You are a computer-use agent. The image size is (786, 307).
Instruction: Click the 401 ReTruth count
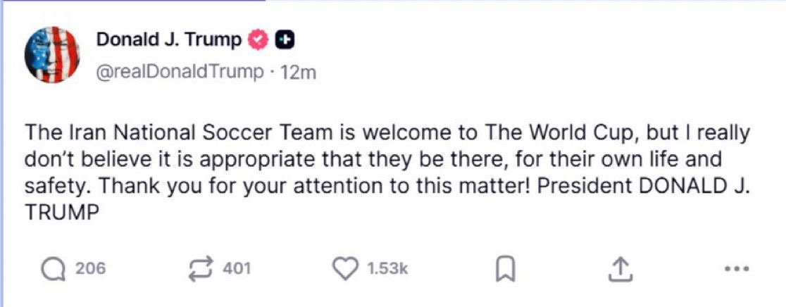tap(237, 268)
